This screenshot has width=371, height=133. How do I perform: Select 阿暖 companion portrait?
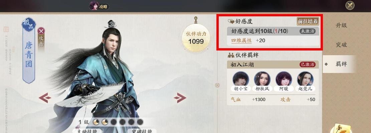(284, 78)
